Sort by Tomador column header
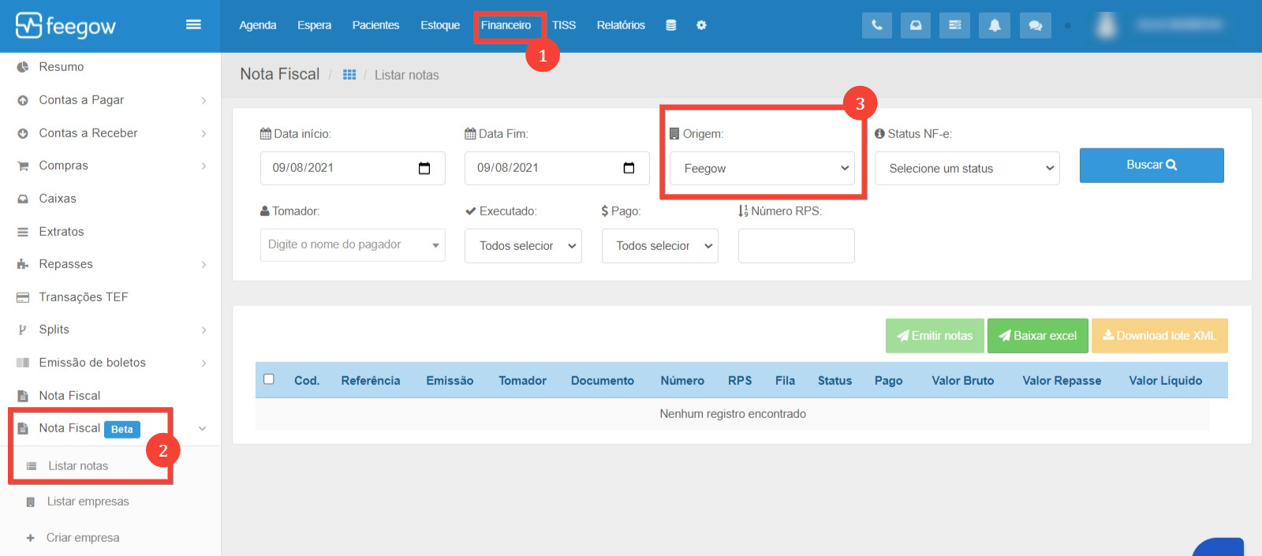 (x=522, y=380)
